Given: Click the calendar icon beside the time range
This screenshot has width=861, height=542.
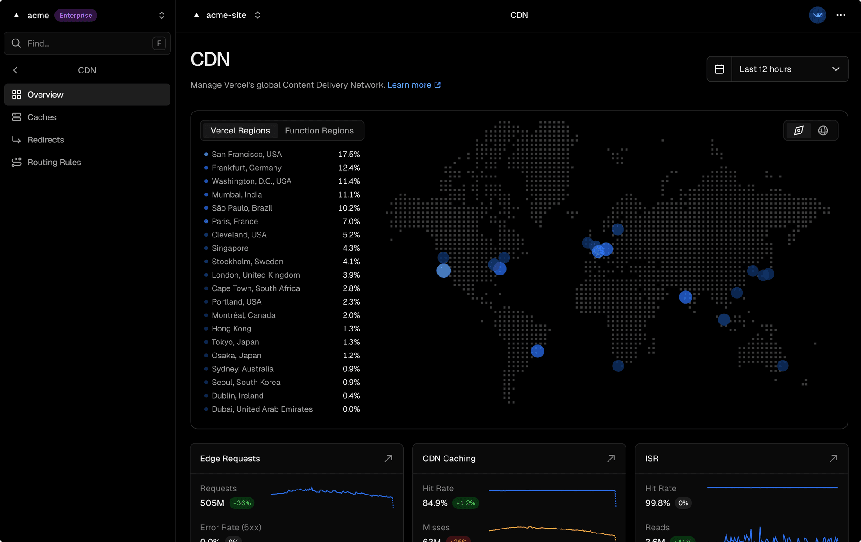Looking at the screenshot, I should pos(719,69).
